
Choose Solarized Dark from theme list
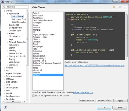click(39, 56)
